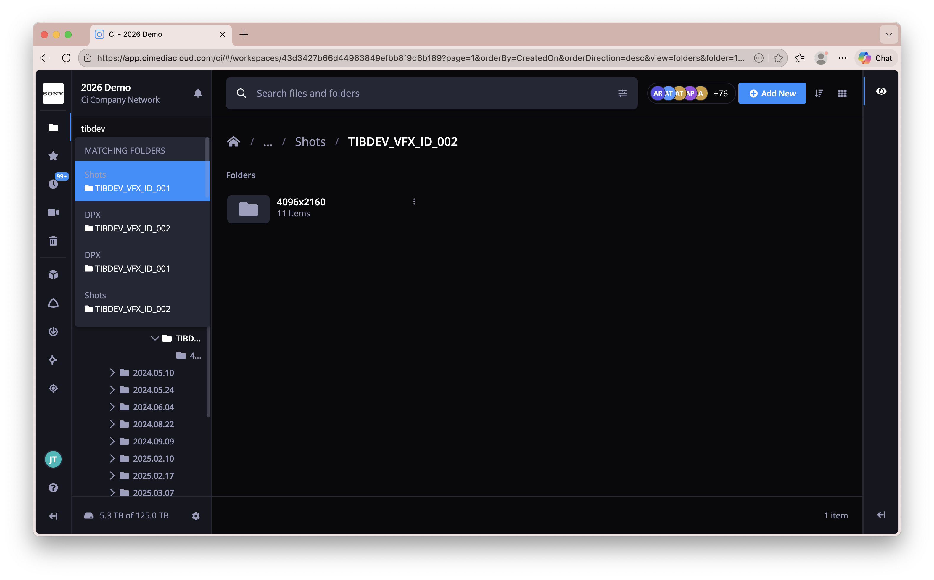Select Shots TIBDEV_VFX_ID_001 matching folder
This screenshot has height=580, width=934.
[142, 181]
